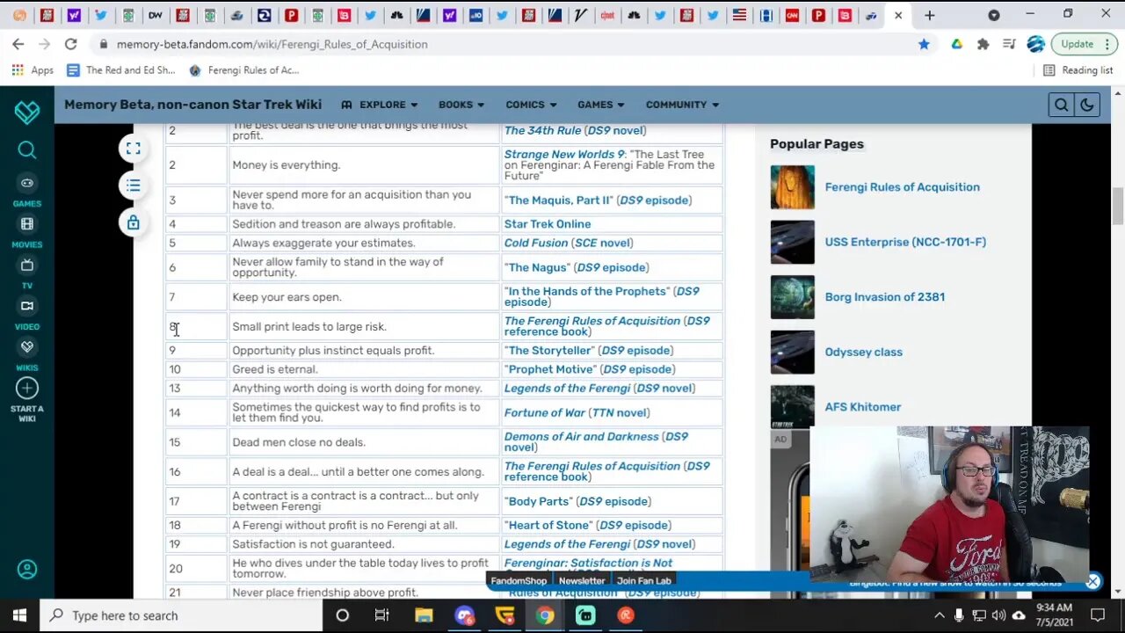Open Task View on taskbar
This screenshot has width=1125, height=633.
click(x=382, y=615)
